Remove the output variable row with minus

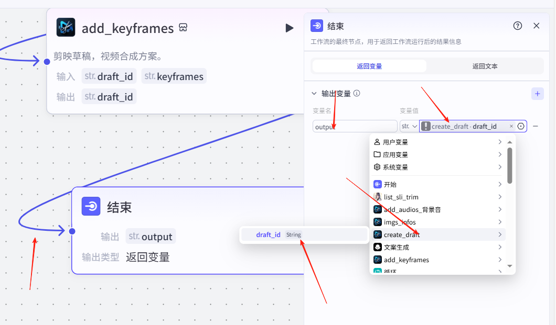(x=536, y=126)
